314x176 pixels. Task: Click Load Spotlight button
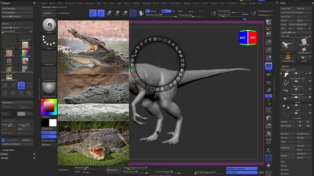17,9
